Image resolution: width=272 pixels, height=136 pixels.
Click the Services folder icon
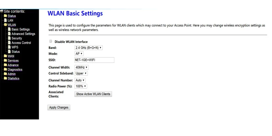tap(5, 60)
